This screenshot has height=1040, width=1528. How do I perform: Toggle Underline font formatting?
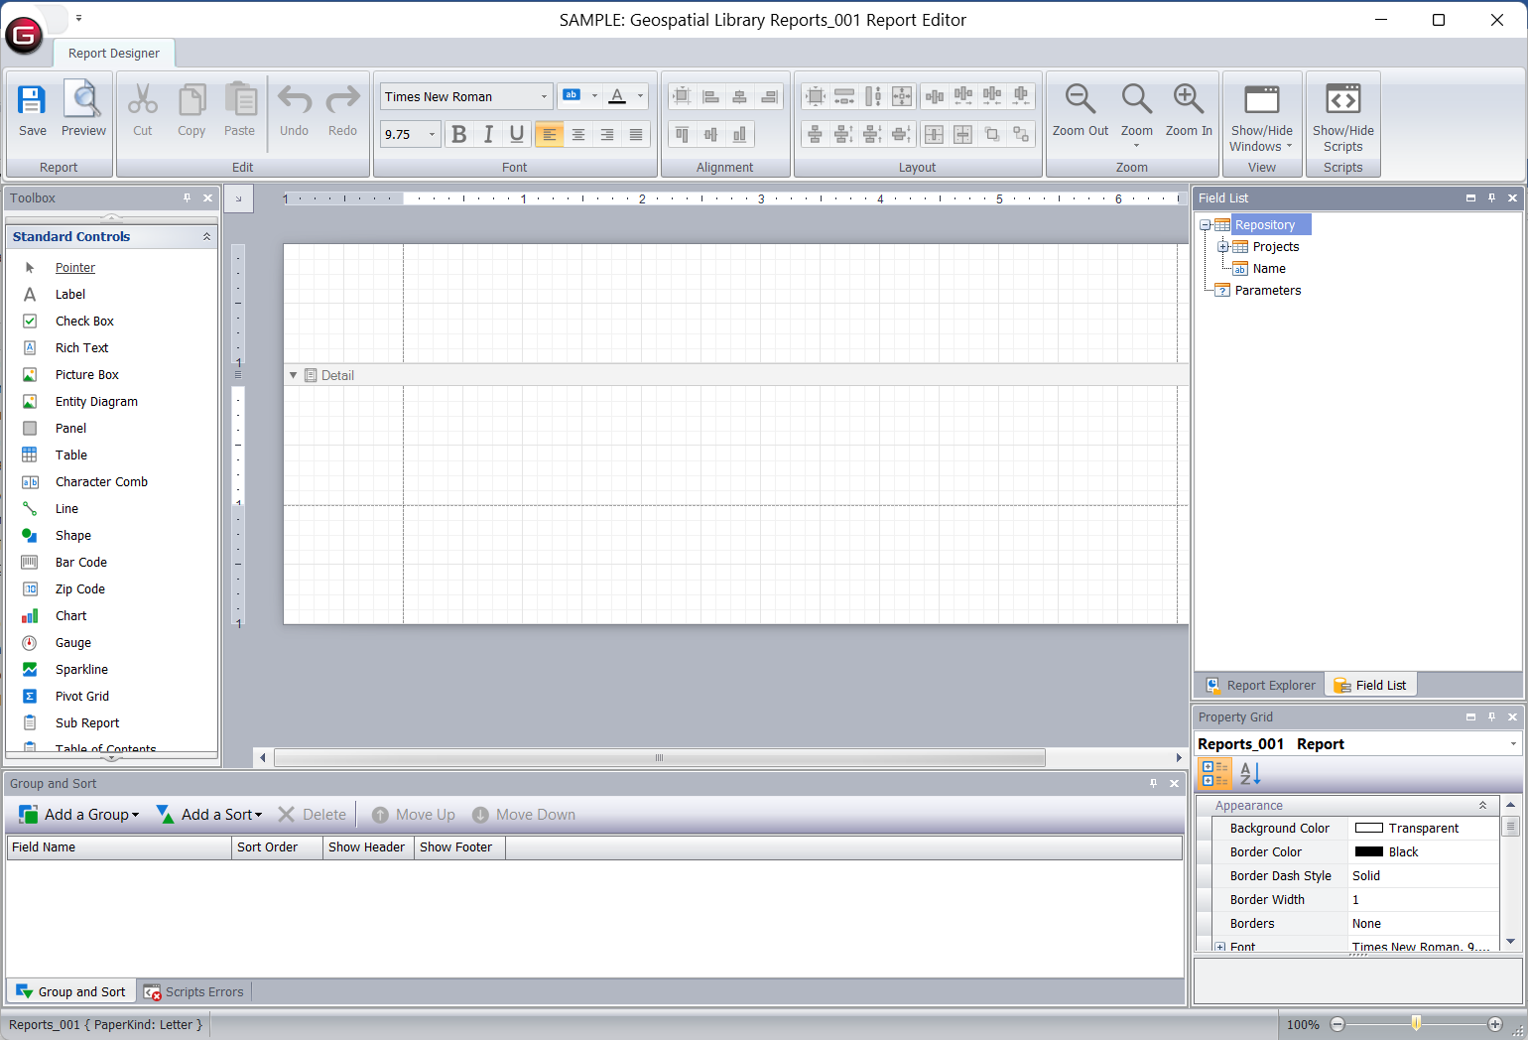point(517,135)
